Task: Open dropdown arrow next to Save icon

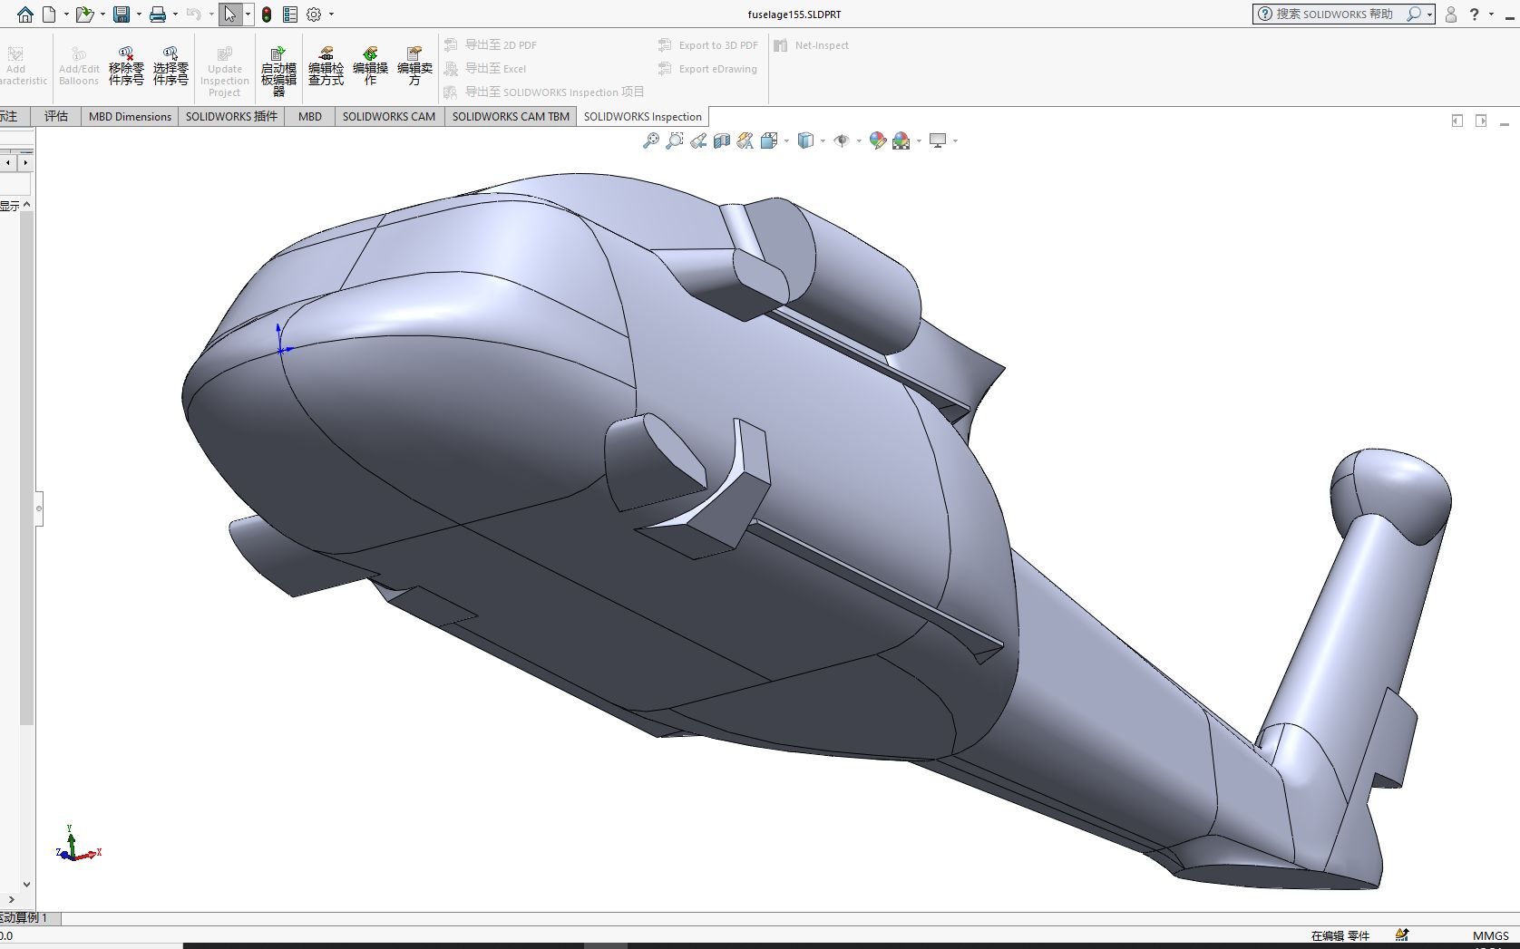Action: [x=139, y=15]
